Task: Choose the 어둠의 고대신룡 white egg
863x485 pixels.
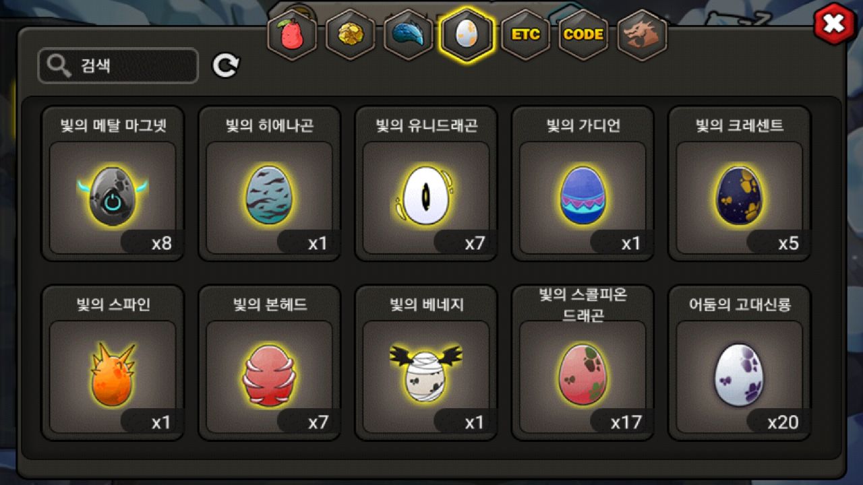Action: coord(739,362)
